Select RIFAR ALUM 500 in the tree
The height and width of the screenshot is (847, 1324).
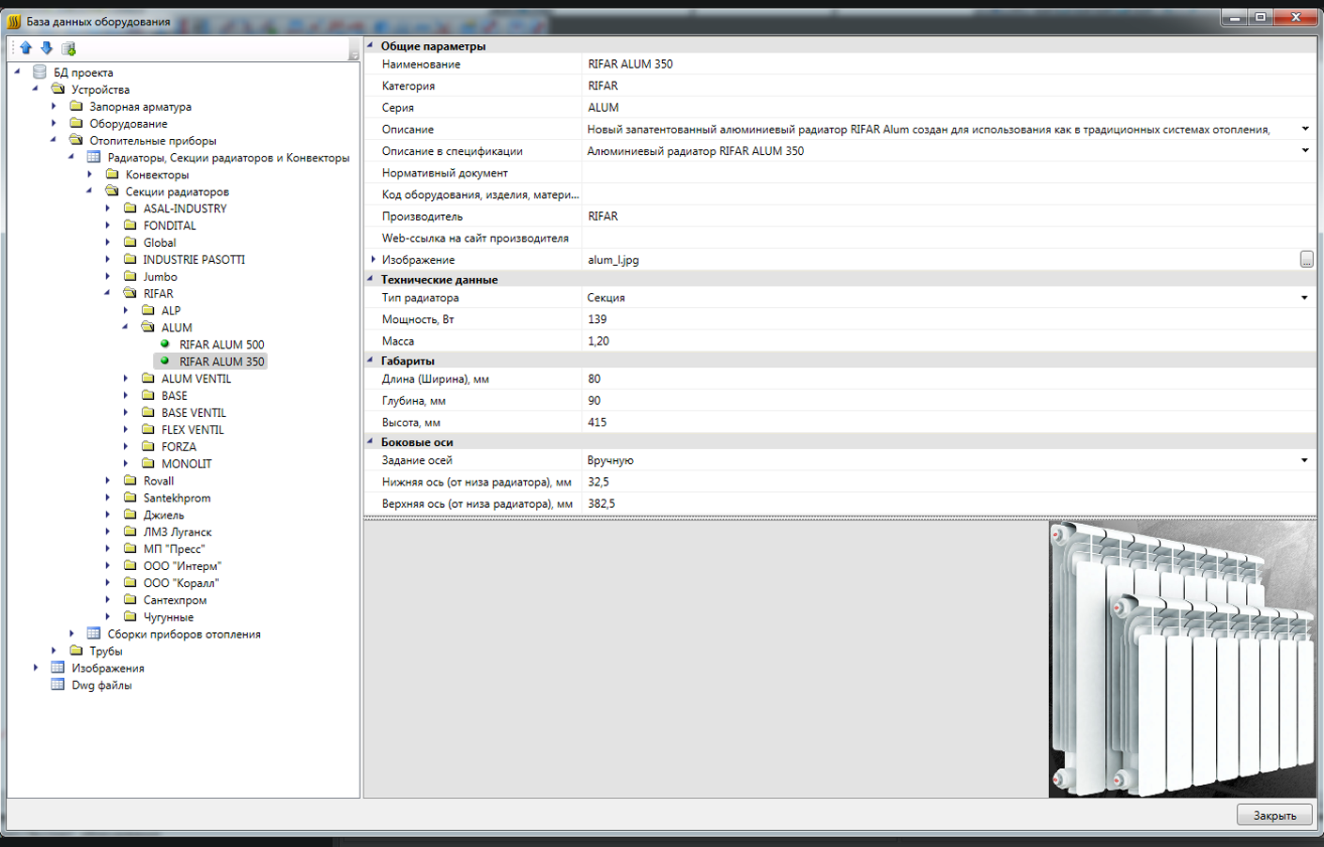[x=222, y=345]
